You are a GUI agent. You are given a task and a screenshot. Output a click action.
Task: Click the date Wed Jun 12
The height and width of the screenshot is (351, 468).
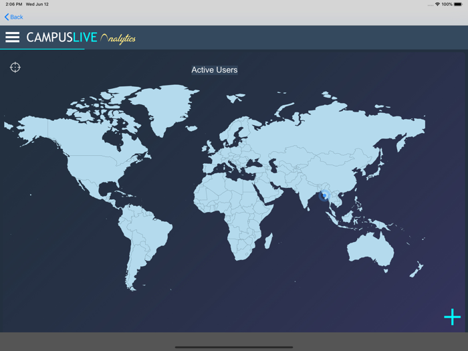tap(37, 4)
